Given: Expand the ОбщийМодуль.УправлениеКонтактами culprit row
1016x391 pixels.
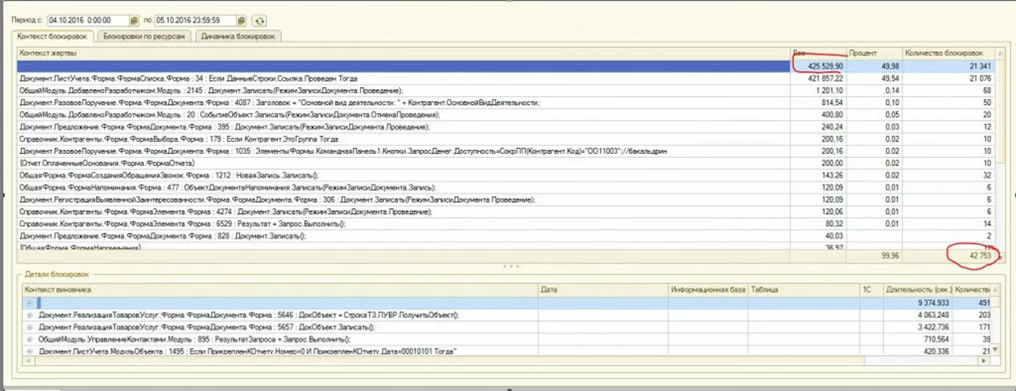Looking at the screenshot, I should click(30, 339).
